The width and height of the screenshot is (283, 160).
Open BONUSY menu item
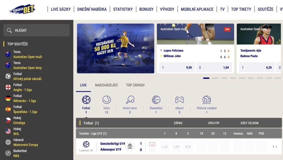(146, 9)
